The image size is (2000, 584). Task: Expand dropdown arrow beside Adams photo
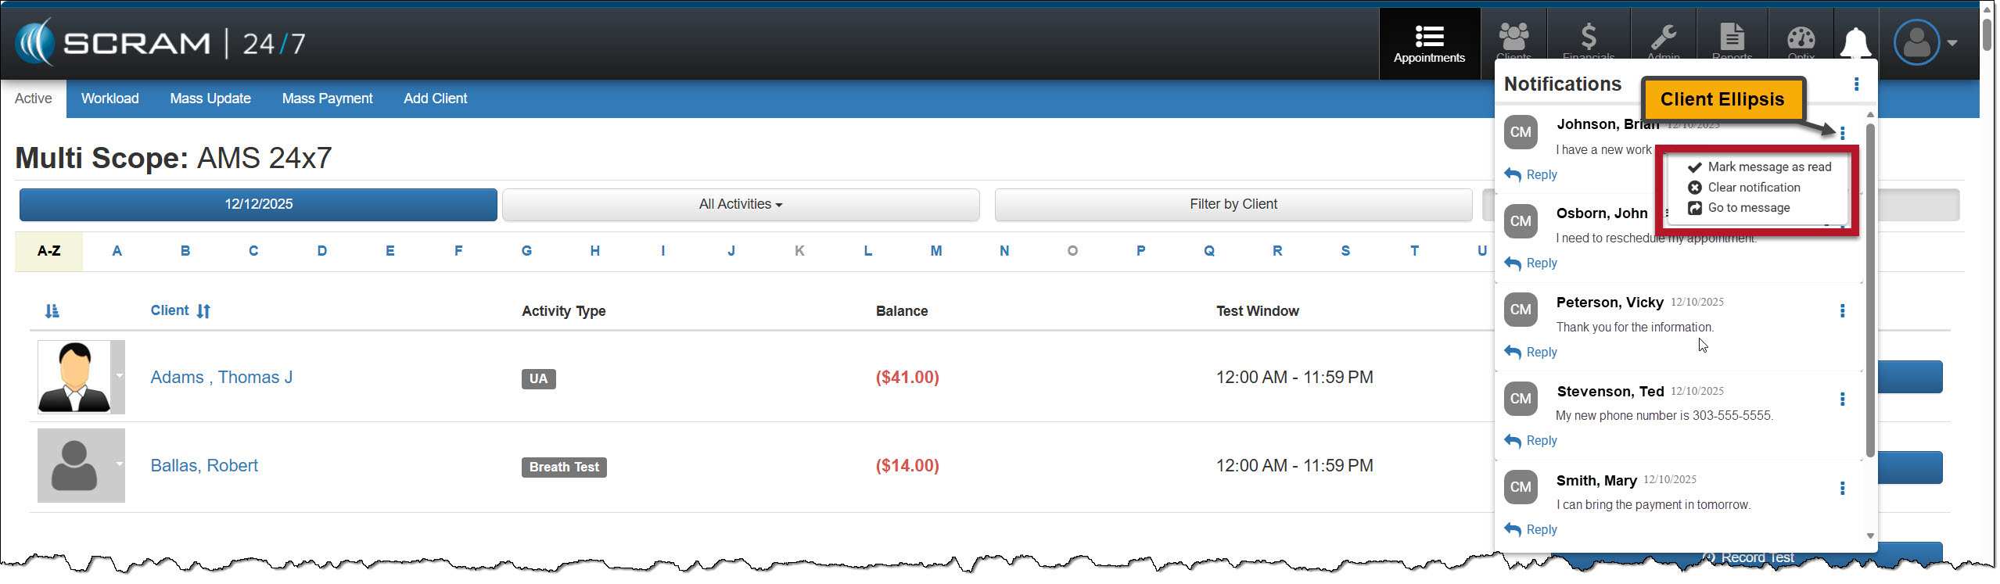[x=119, y=376]
